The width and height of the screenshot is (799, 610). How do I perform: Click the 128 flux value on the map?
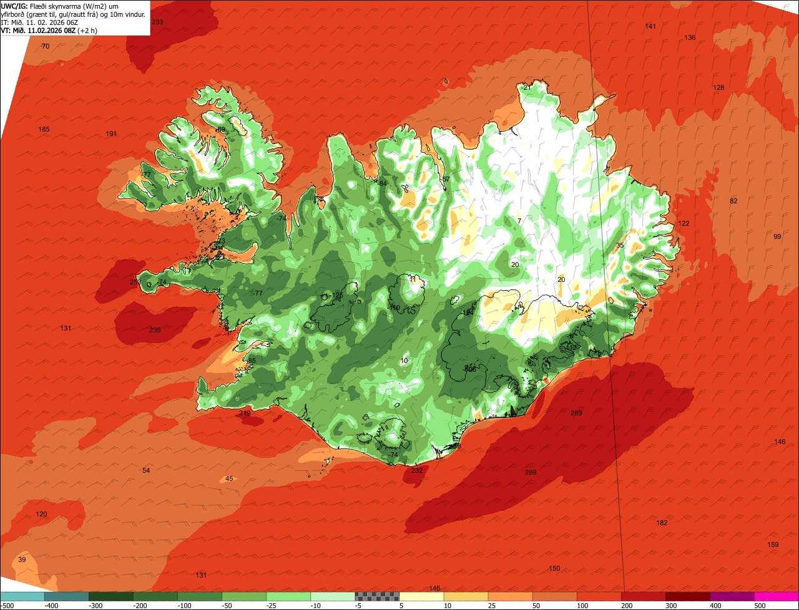[718, 87]
